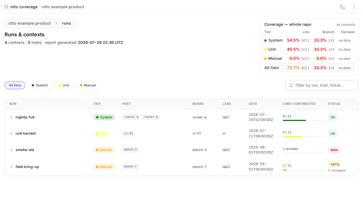
Task: Click the remapped pencil note under aging
Action: click(x=337, y=171)
